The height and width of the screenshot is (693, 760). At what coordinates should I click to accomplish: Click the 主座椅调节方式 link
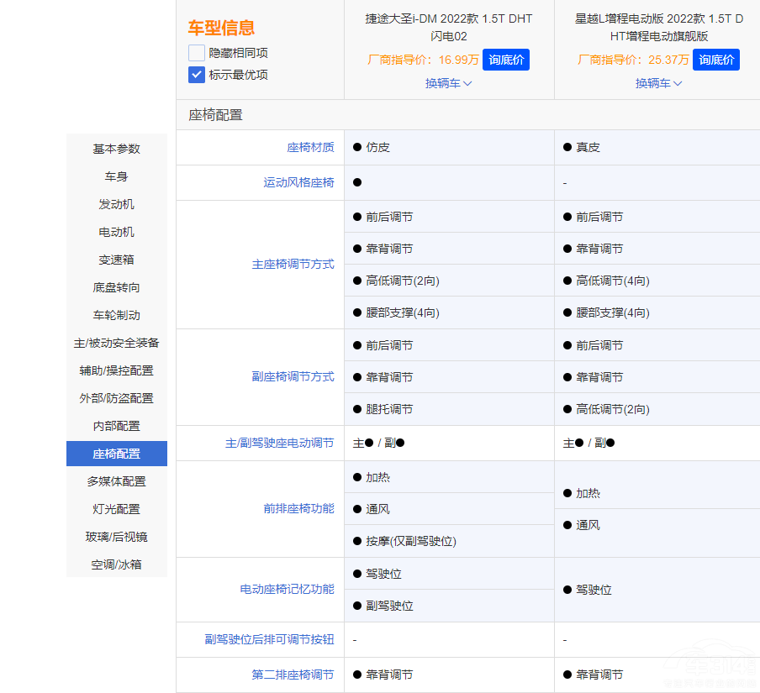pyautogui.click(x=293, y=264)
